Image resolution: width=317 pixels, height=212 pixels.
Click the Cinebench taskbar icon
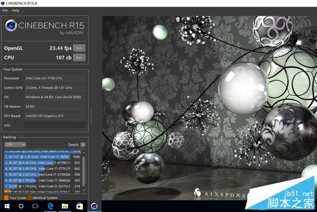tap(94, 206)
